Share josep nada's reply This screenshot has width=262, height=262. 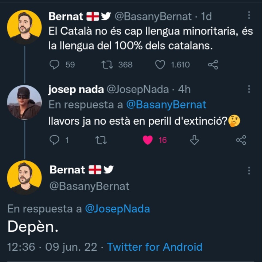click(x=241, y=140)
